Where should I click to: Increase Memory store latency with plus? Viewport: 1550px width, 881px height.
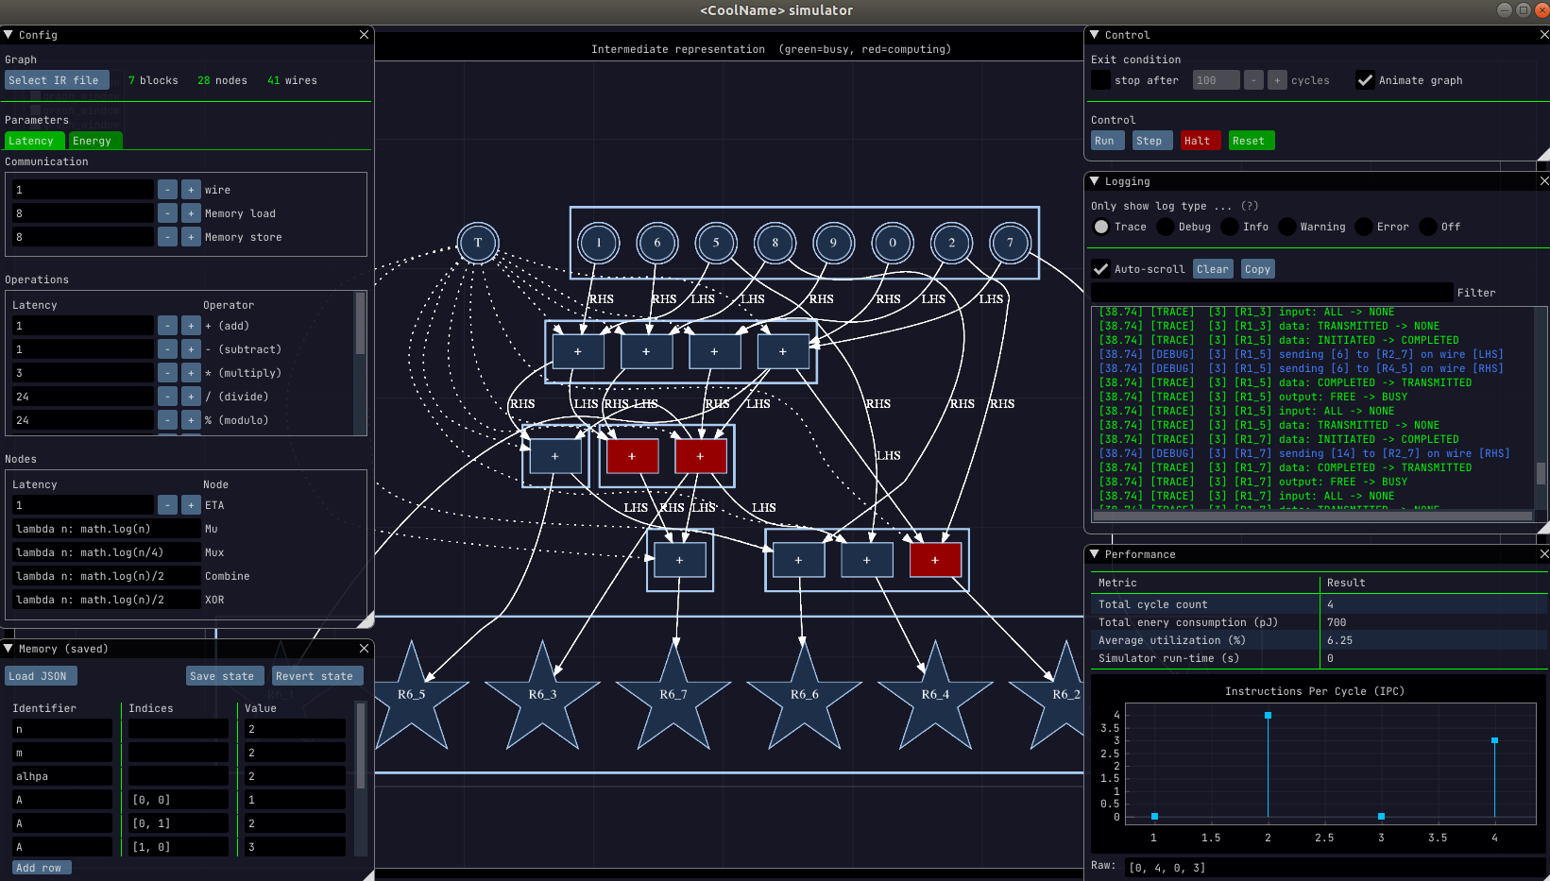191,237
